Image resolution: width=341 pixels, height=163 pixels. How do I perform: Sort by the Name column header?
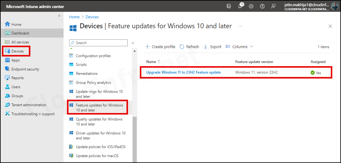pyautogui.click(x=153, y=62)
